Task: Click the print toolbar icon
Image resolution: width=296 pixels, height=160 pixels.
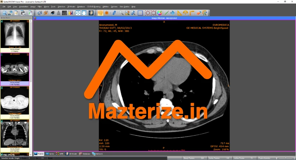Action: click(23, 13)
